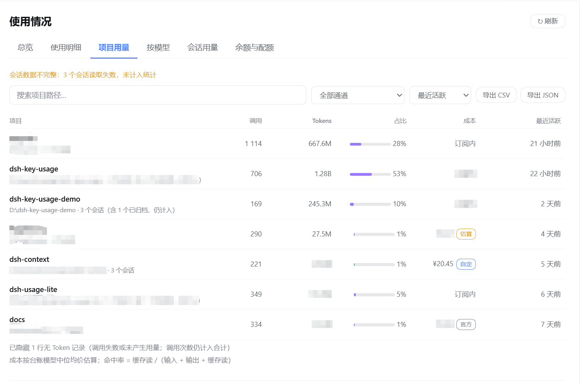The width and height of the screenshot is (580, 384).
Task: Click the 21 小时前 activity time
Action: (545, 144)
